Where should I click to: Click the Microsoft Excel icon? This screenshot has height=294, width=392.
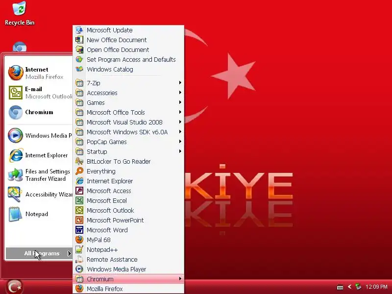coord(79,200)
